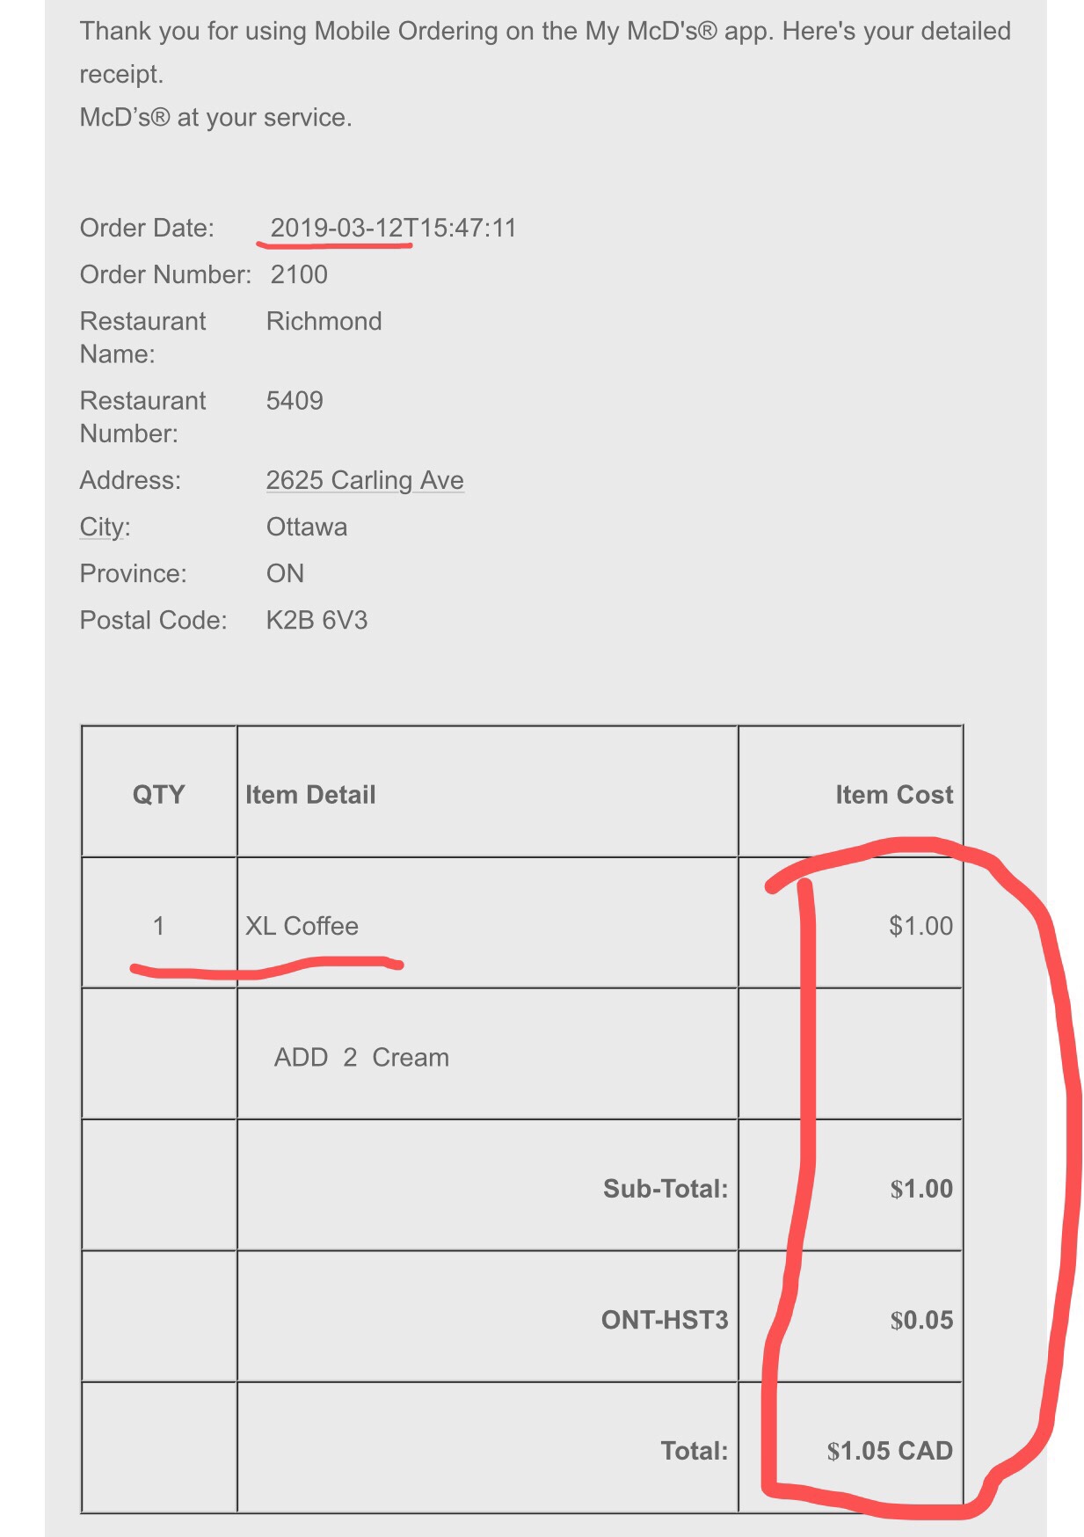Image resolution: width=1084 pixels, height=1537 pixels.
Task: Click the Item Detail column header
Action: pos(310,795)
